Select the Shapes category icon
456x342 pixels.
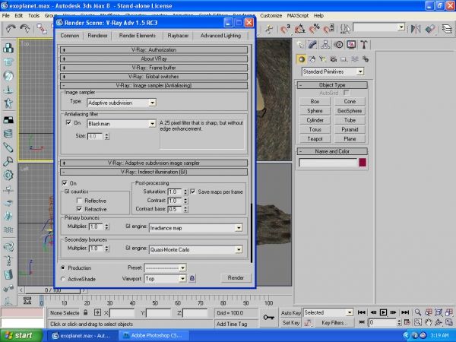312,59
